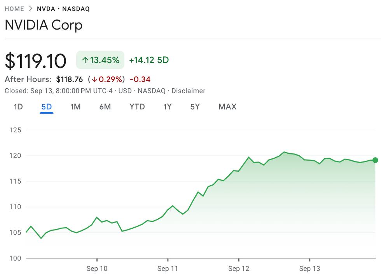This screenshot has width=381, height=279.
Task: Click the Sep 12 date axis label
Action: tap(239, 268)
